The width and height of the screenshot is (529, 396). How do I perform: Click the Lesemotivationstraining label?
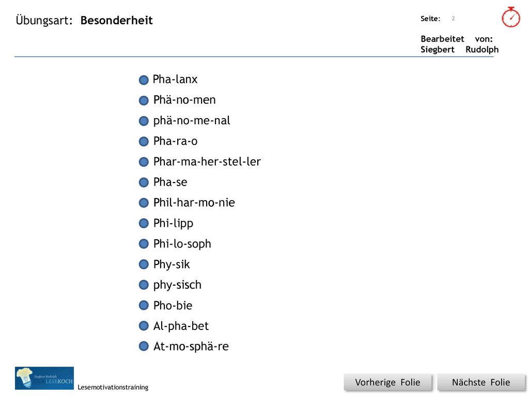(113, 387)
